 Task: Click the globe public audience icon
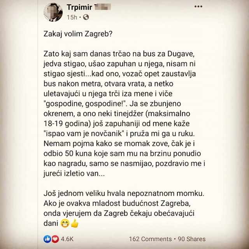tap(86, 17)
